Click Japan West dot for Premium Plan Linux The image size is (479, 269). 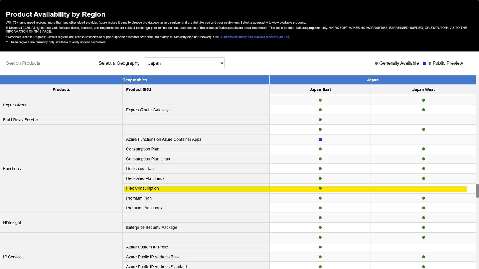tap(423, 208)
